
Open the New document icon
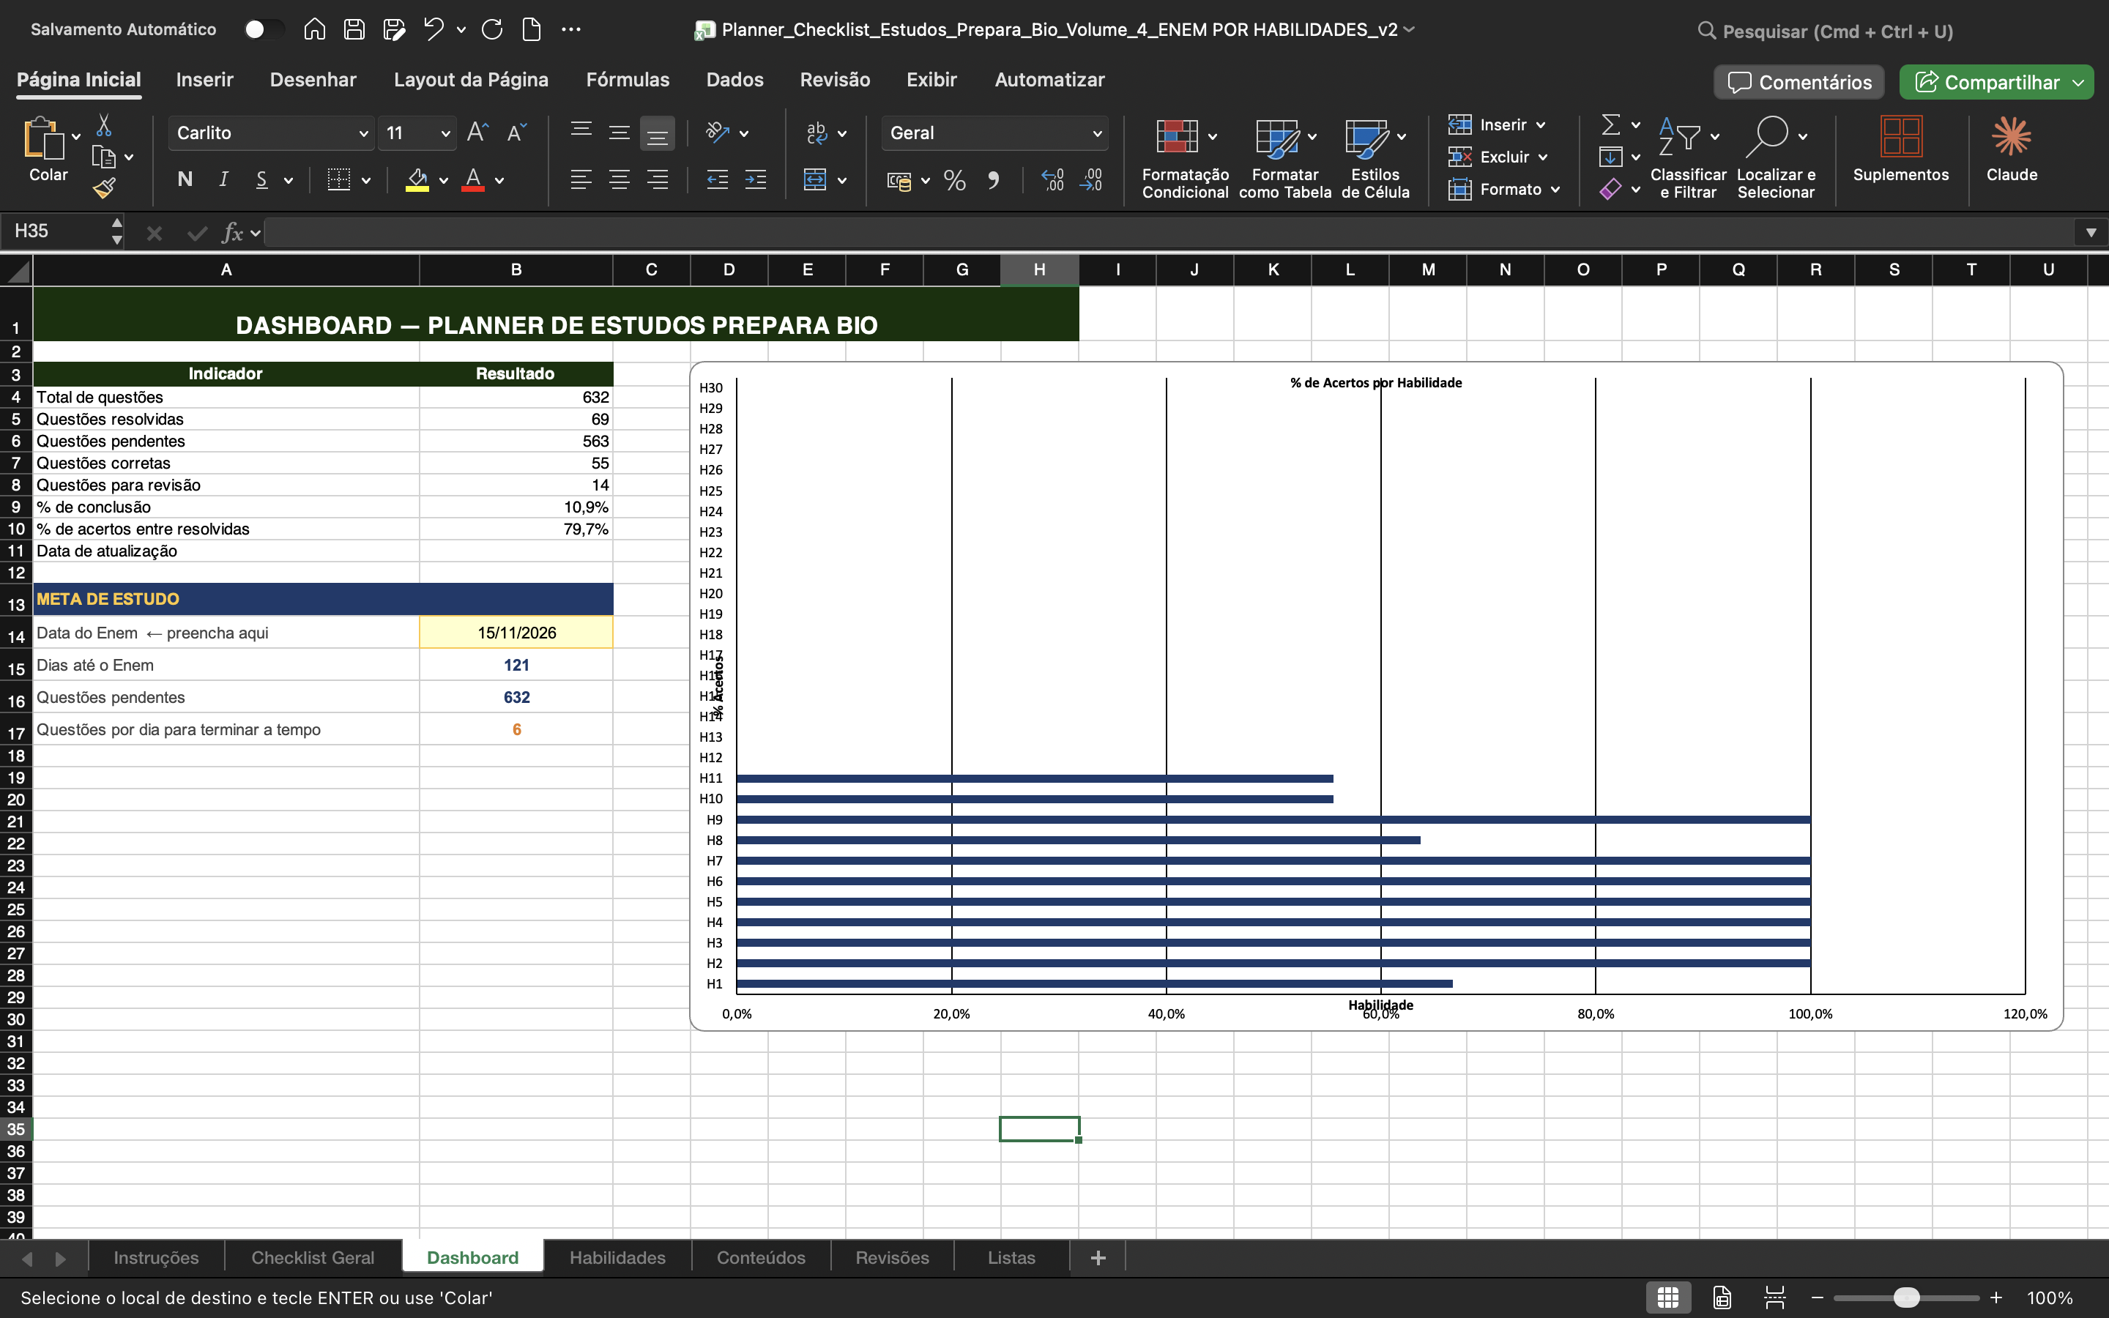pyautogui.click(x=531, y=29)
